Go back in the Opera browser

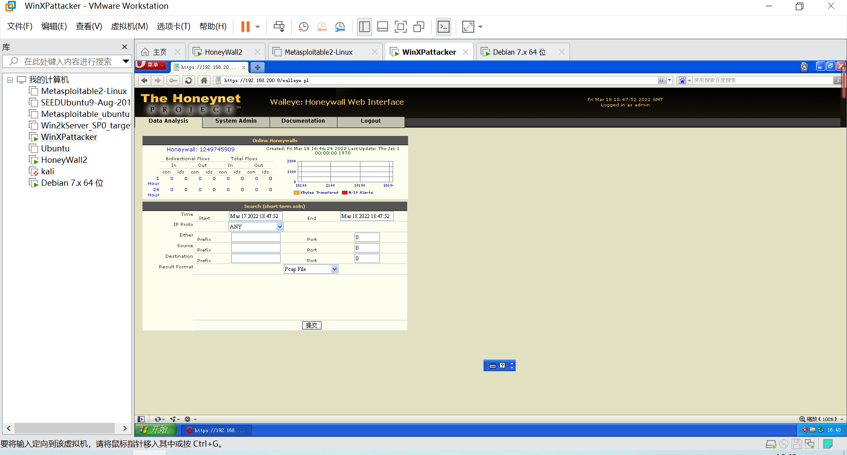pos(144,80)
